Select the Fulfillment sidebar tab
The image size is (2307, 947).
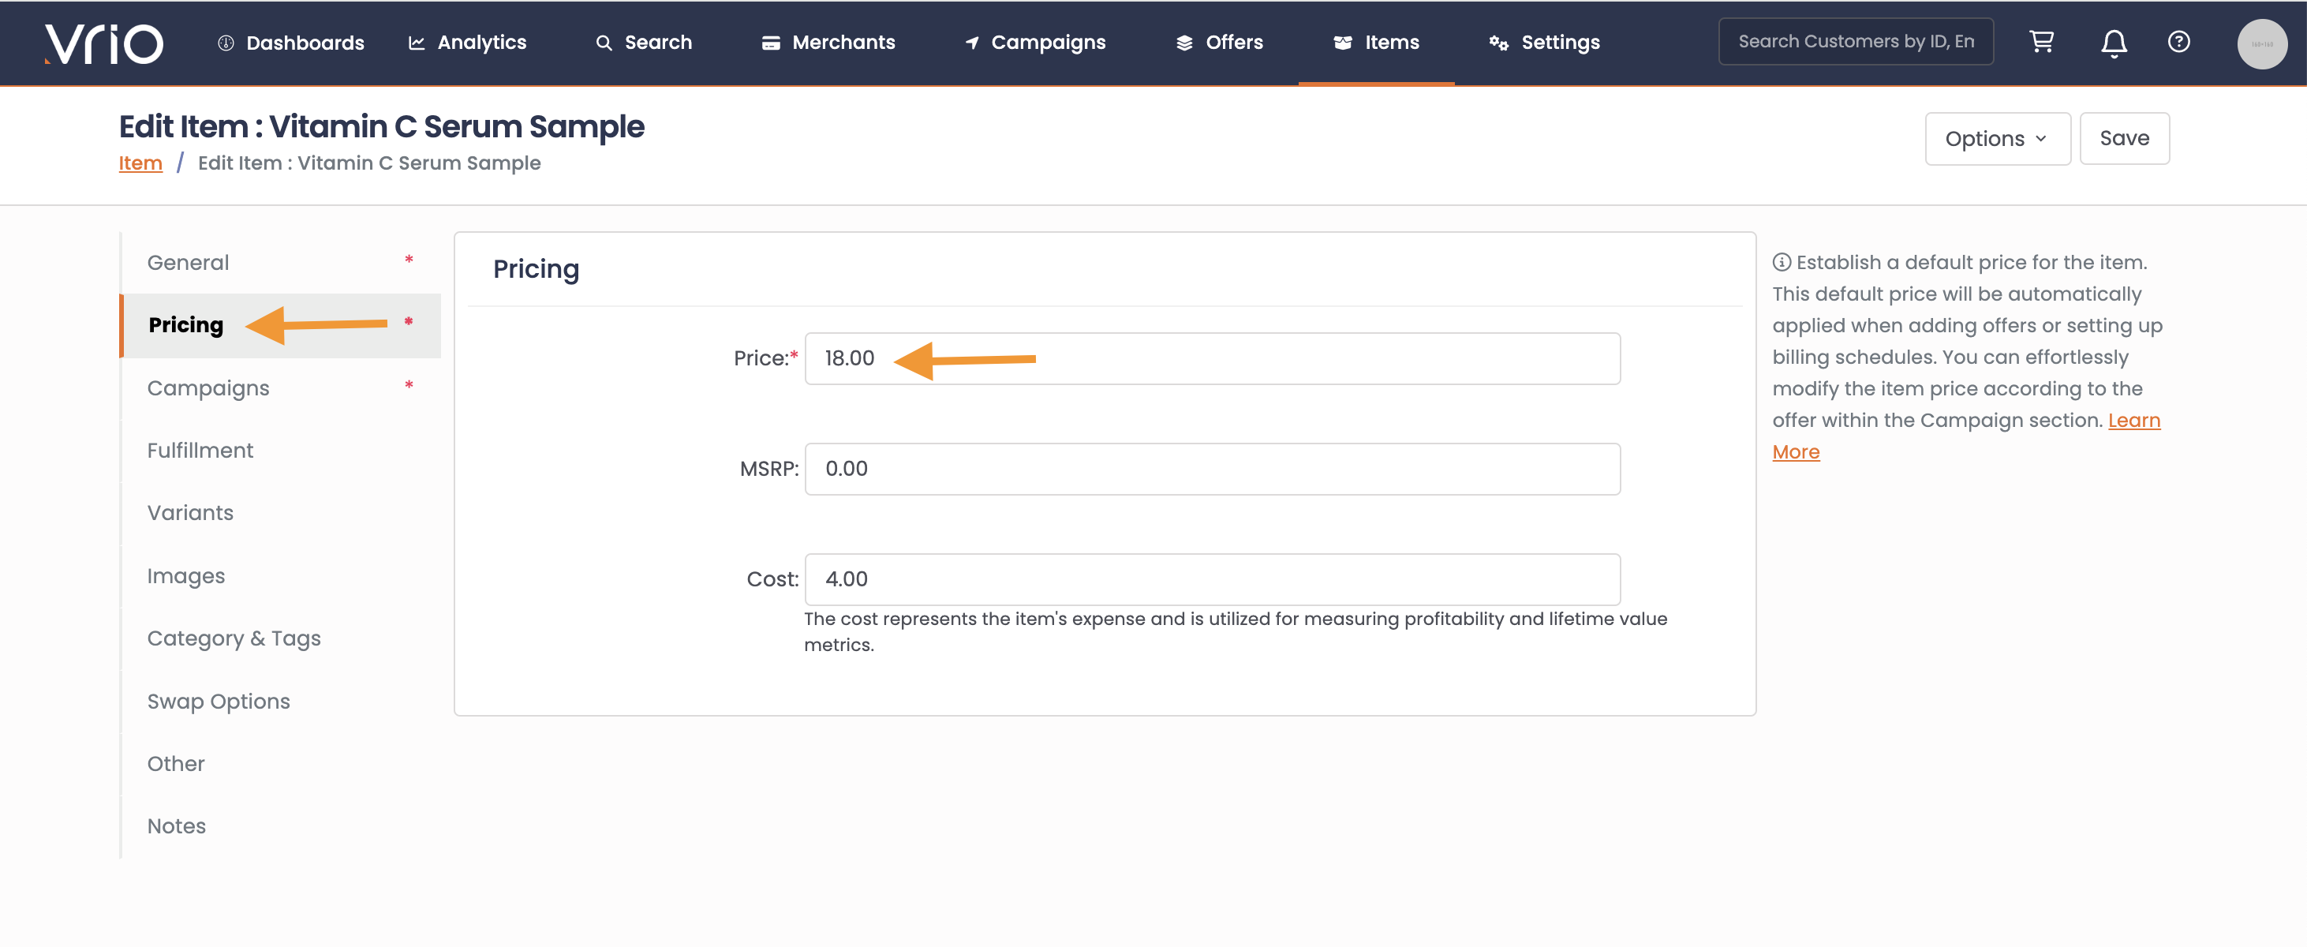[280, 451]
